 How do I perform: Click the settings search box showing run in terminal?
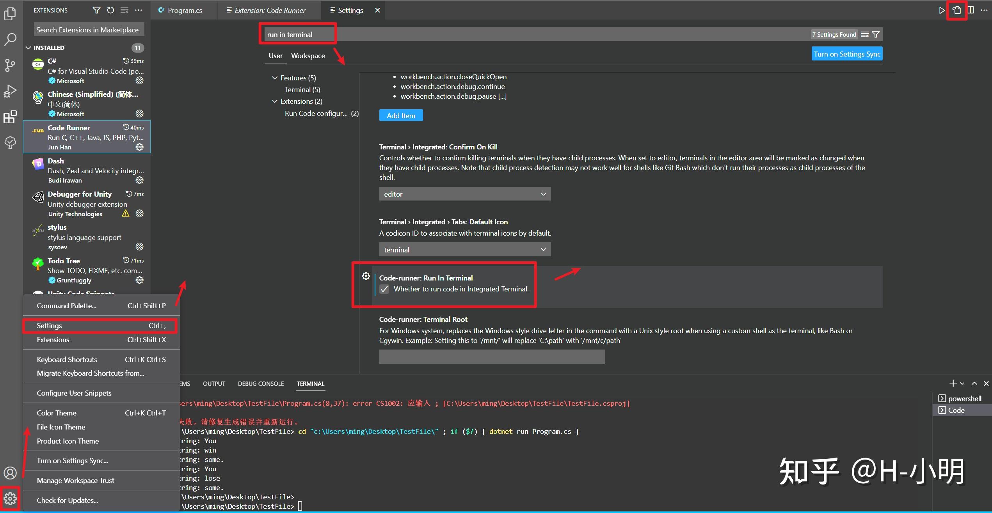297,34
